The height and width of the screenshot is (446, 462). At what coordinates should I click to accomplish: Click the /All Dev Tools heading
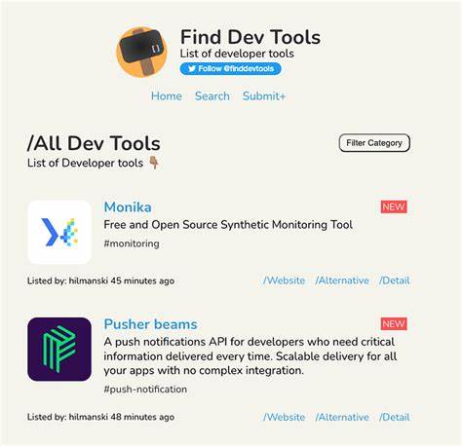[94, 143]
